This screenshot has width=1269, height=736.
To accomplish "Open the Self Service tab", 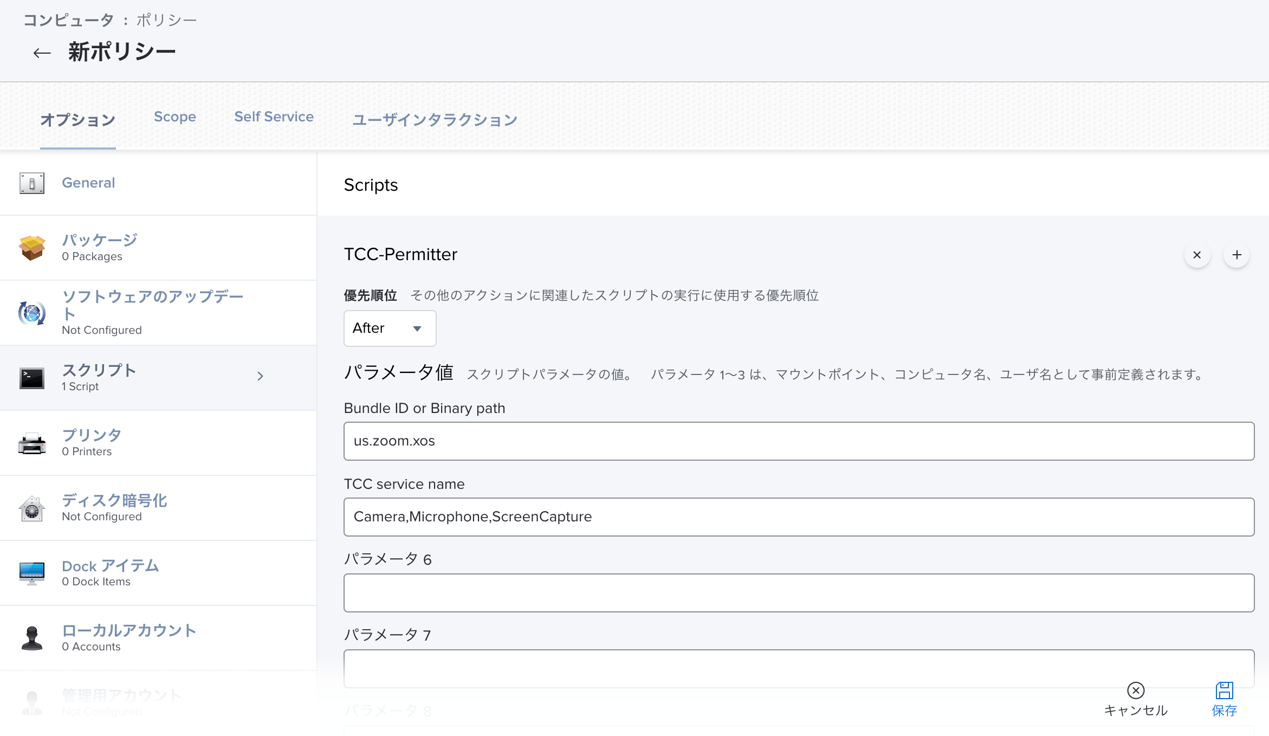I will click(274, 117).
